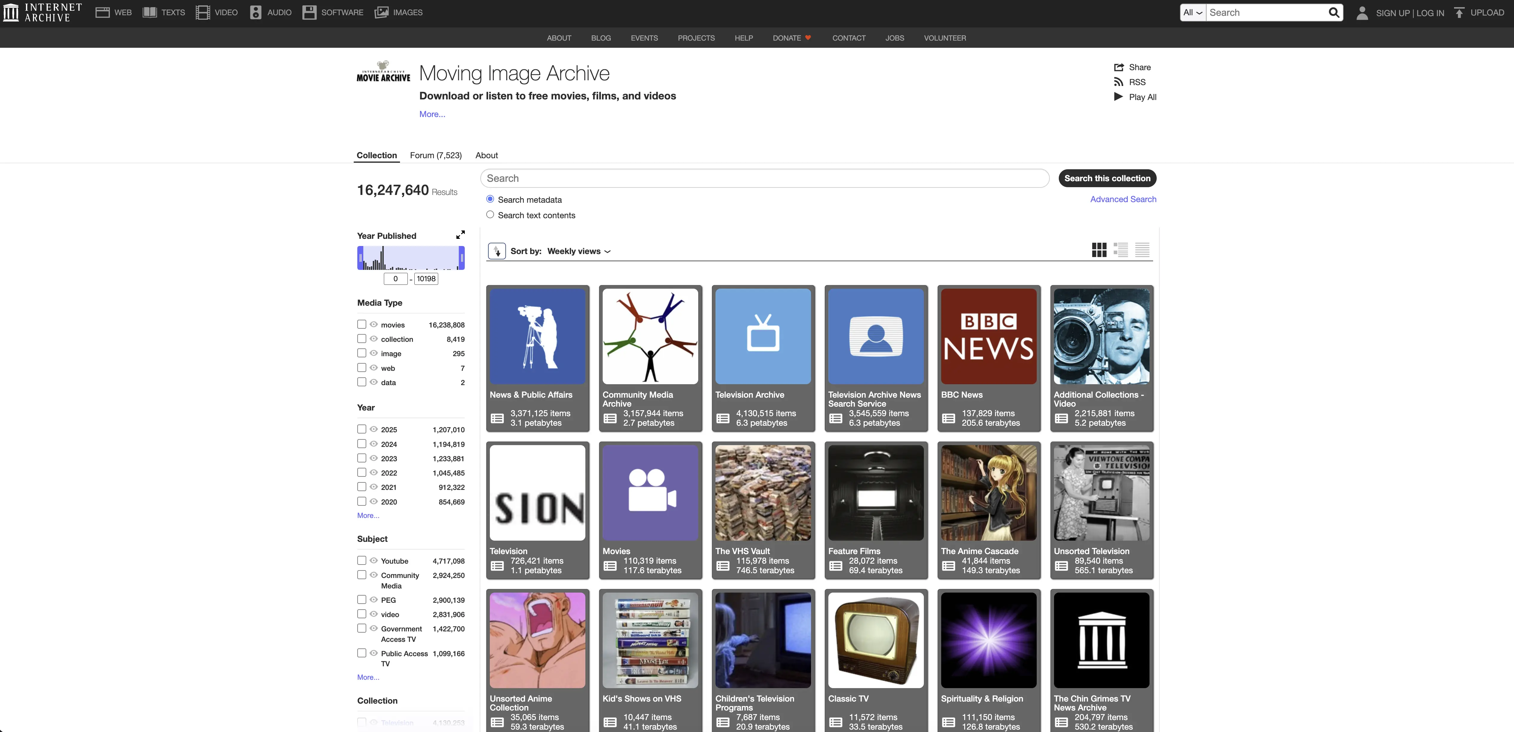This screenshot has height=732, width=1514.
Task: Open the Video section icon
Action: click(x=203, y=12)
